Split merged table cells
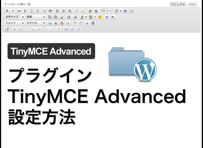Image resolution: width=203 pixels, height=148 pixels. pyautogui.click(x=66, y=29)
